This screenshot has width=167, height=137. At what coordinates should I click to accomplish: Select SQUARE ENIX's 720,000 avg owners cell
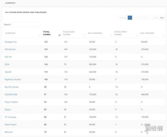pyautogui.click(x=93, y=94)
